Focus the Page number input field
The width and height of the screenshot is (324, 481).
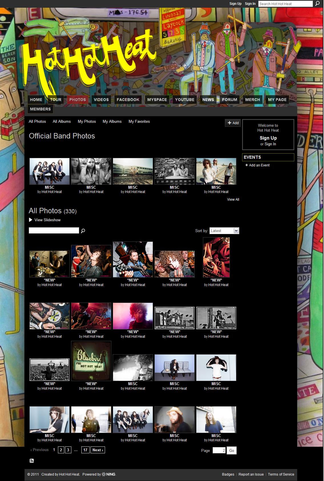click(219, 450)
